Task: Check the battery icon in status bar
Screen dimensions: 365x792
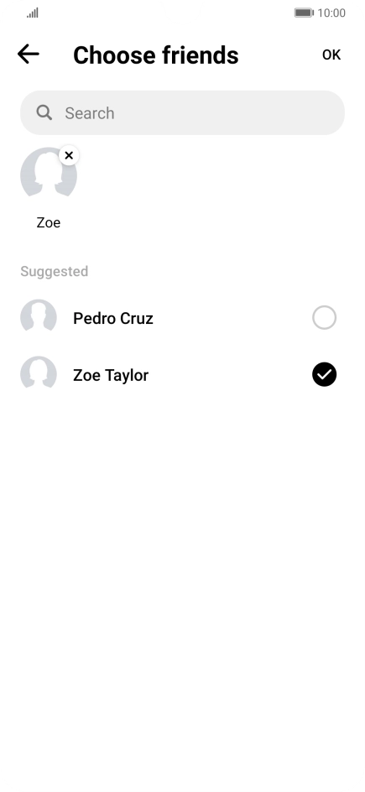Action: (304, 13)
